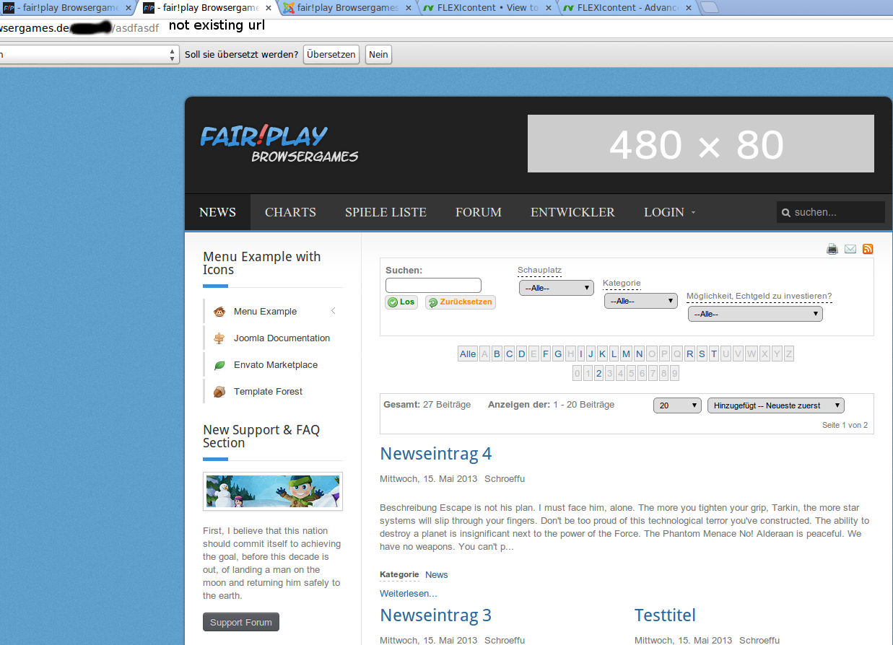Click the snowman support banner image
The width and height of the screenshot is (893, 645).
click(x=273, y=491)
